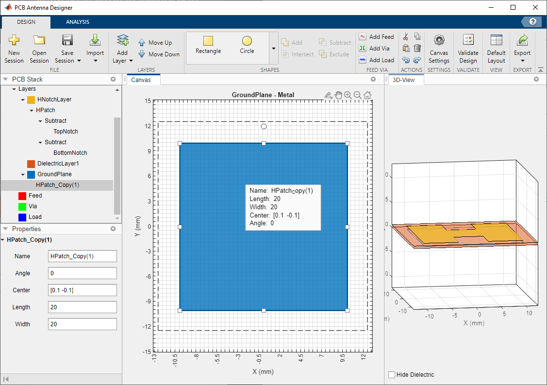The height and width of the screenshot is (385, 547).
Task: Start a New Session
Action: pos(14,49)
